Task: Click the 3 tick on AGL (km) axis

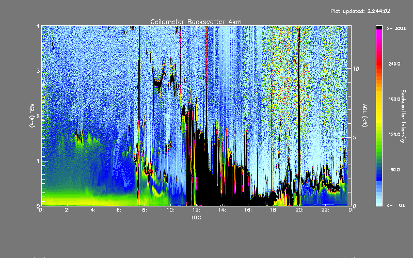Action: click(38, 71)
